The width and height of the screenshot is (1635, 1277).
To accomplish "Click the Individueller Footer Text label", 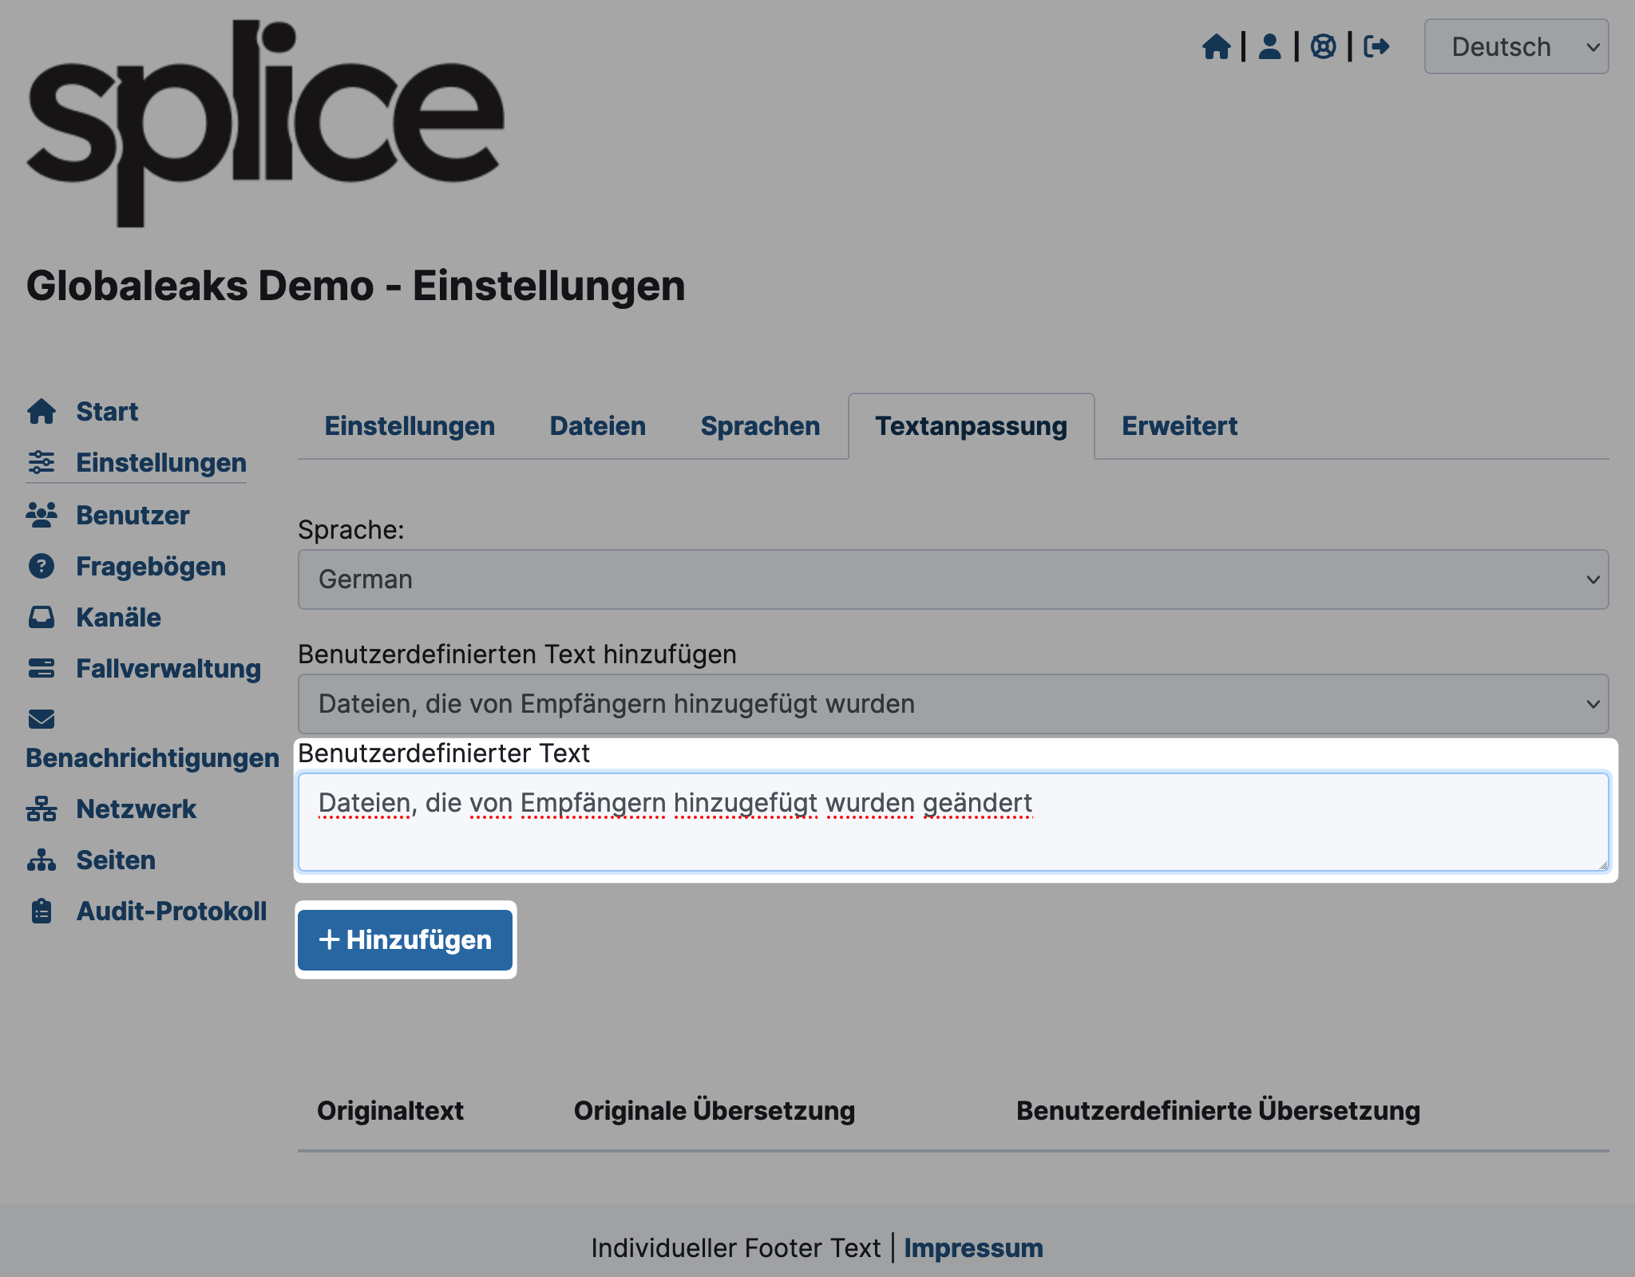I will 735,1247.
